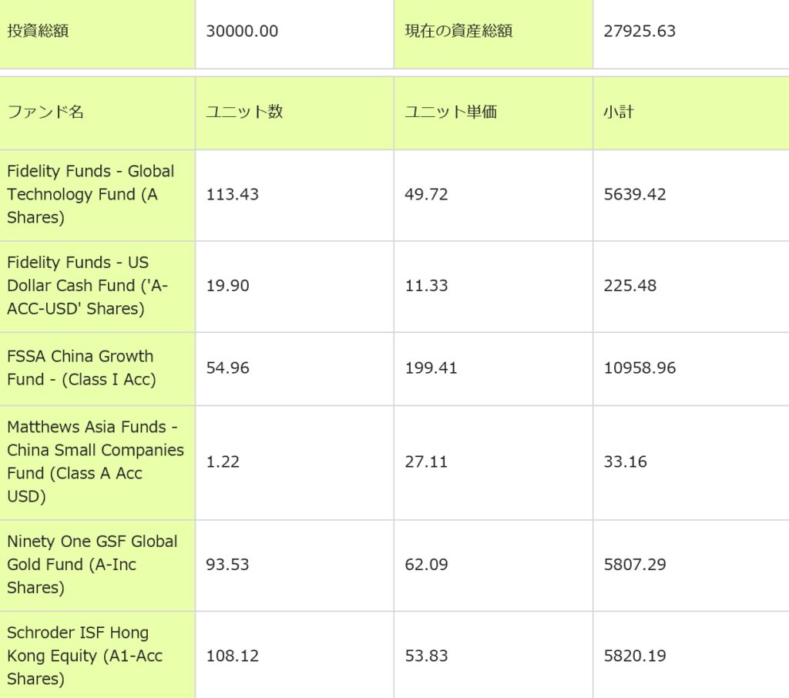Select the 27925.63 current asset value
The width and height of the screenshot is (789, 698).
click(x=640, y=32)
